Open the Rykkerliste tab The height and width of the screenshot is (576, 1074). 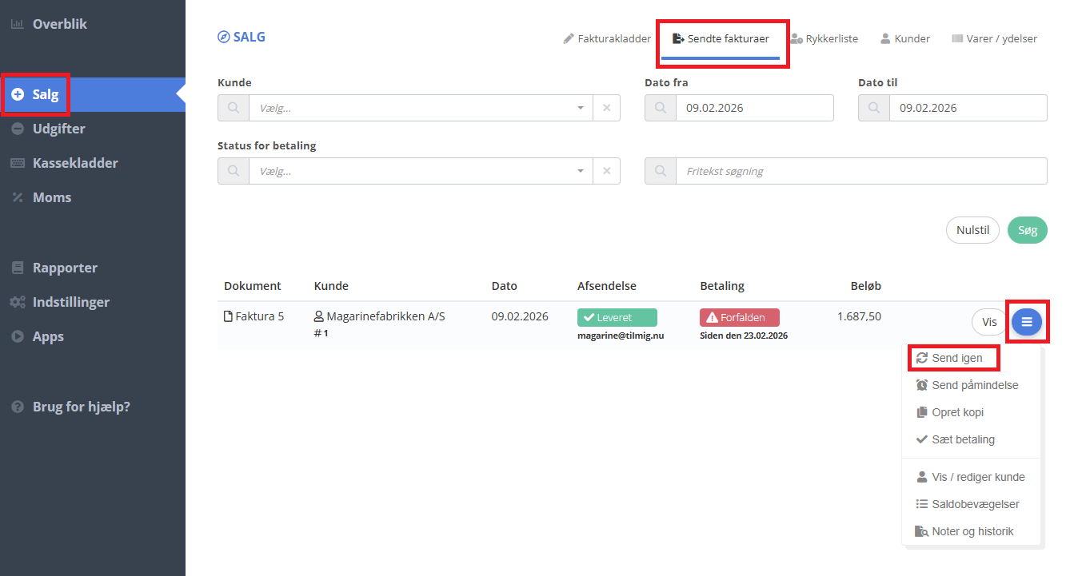(x=824, y=38)
